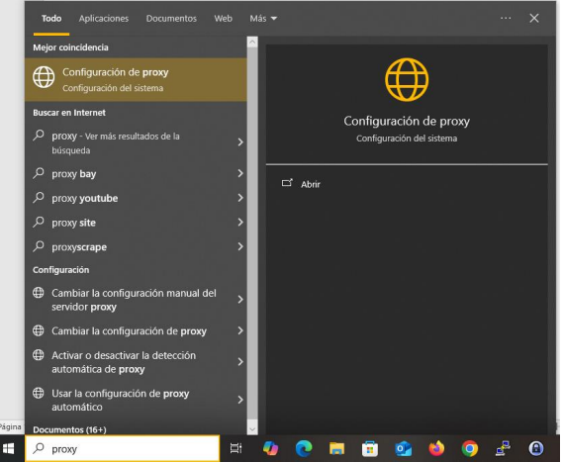Launch Google Chrome from the taskbar

tap(470, 448)
